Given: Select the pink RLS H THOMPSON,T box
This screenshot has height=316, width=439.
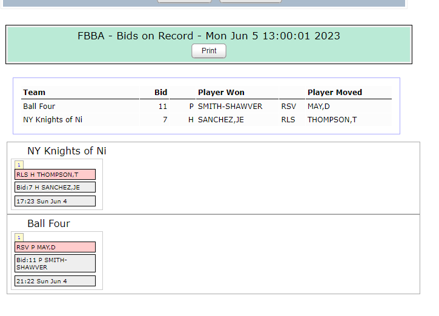Looking at the screenshot, I should [x=55, y=174].
